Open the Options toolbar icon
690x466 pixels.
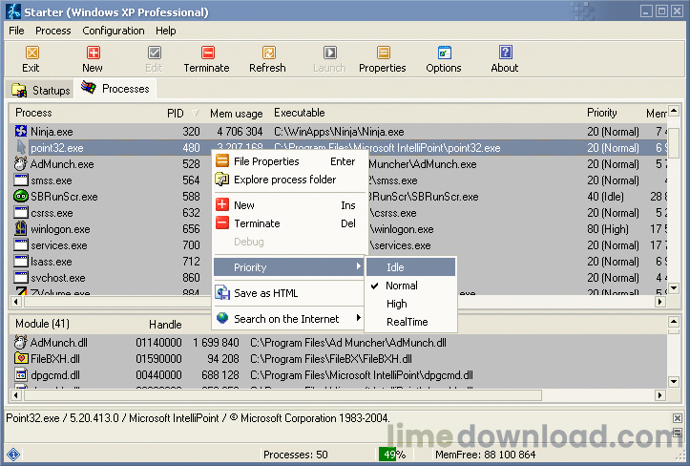pos(444,59)
